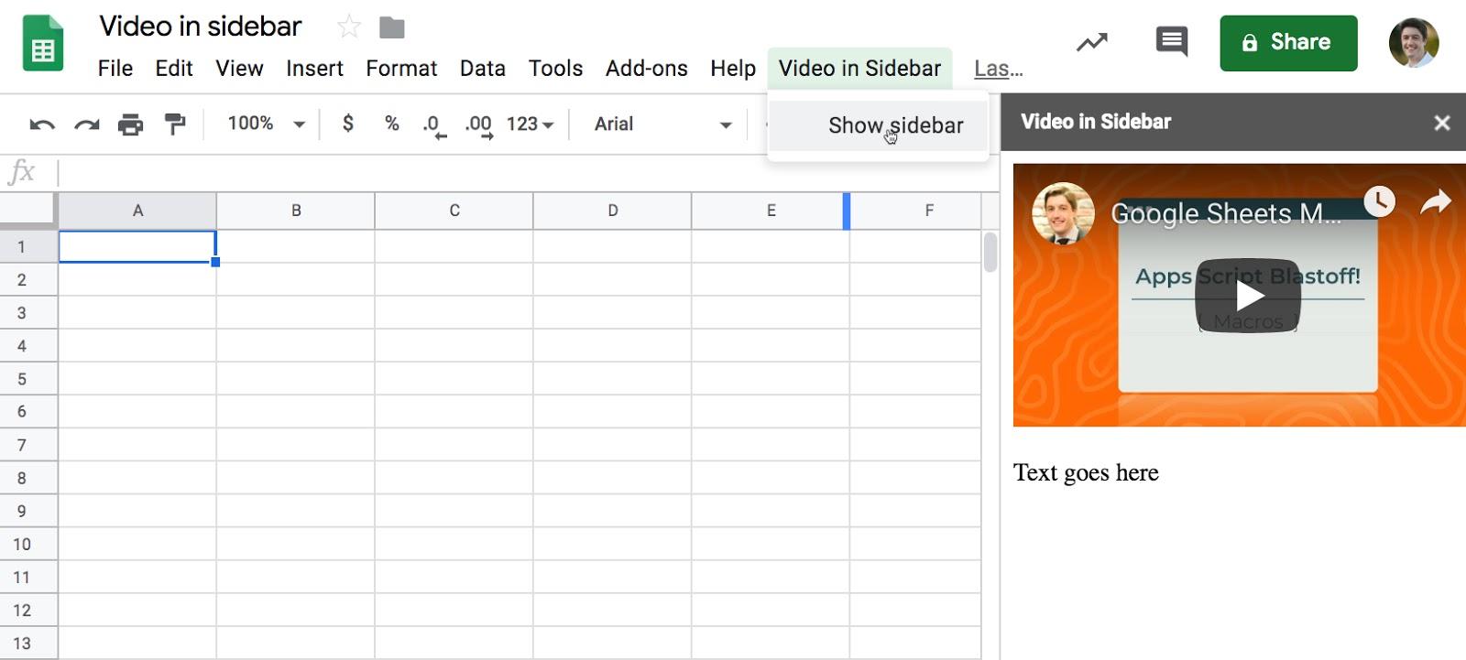Increase decimal places button
1466x660 pixels.
[x=478, y=125]
